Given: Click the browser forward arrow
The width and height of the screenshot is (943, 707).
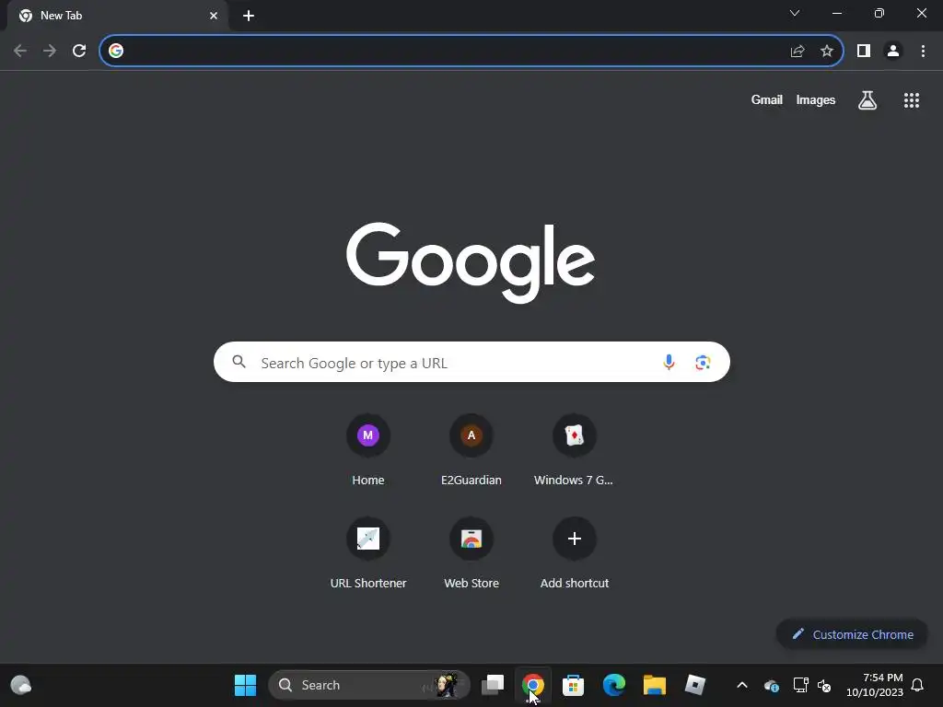Looking at the screenshot, I should pos(50,52).
